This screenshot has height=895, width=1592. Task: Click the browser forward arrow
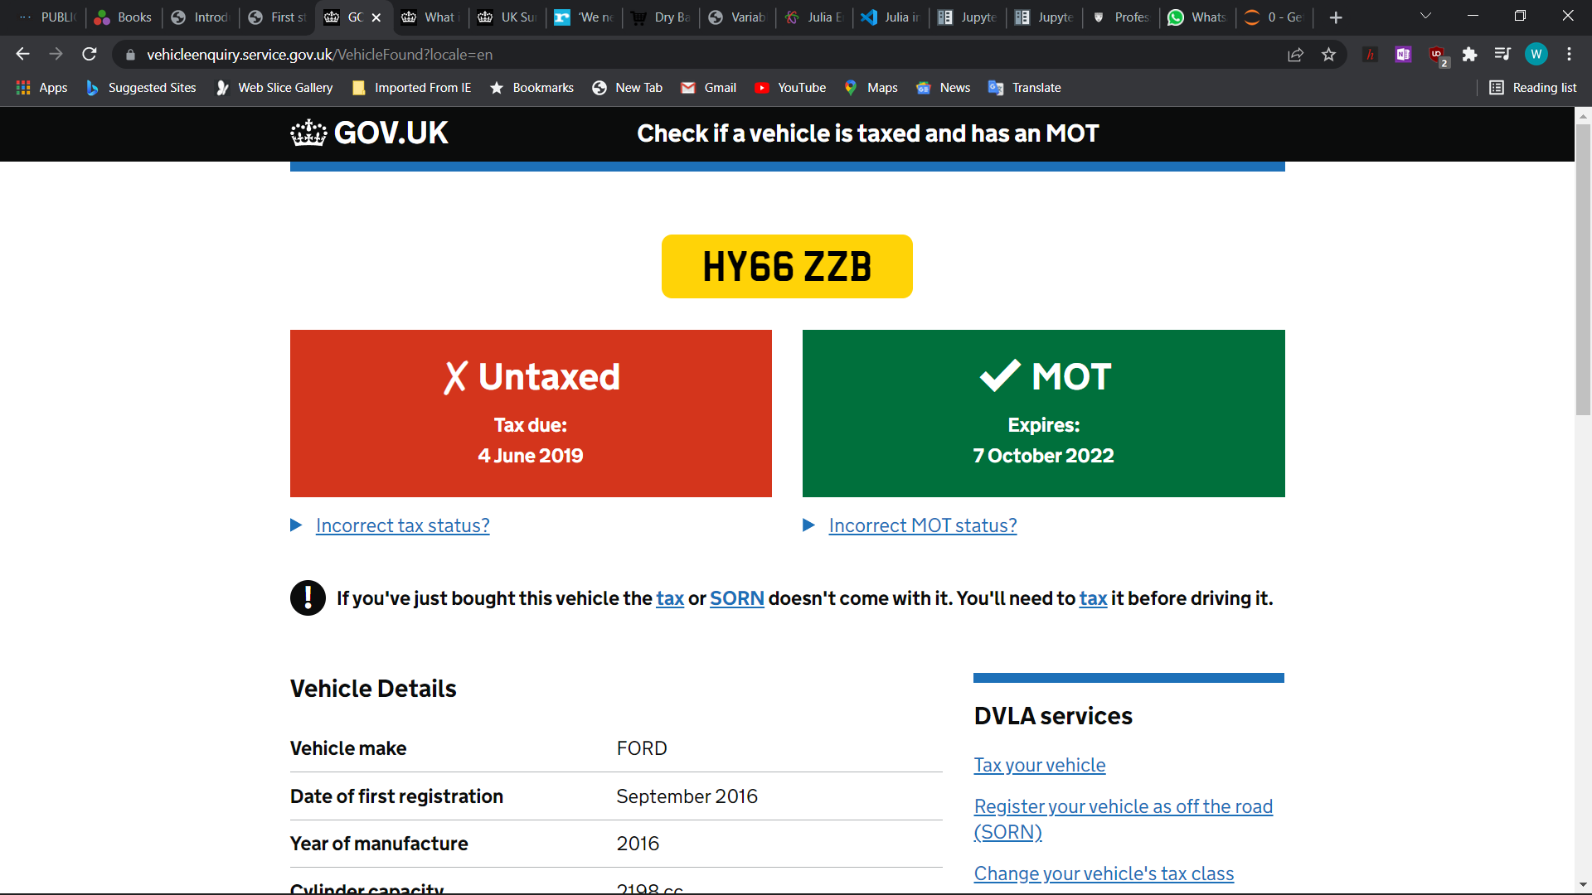pos(56,54)
